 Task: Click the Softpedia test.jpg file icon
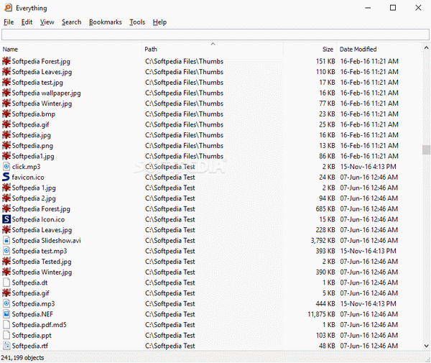6,82
